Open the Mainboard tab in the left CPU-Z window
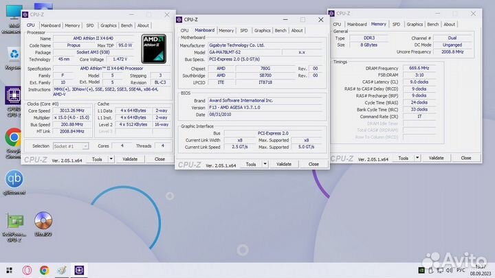The image size is (495, 278). (x=50, y=25)
